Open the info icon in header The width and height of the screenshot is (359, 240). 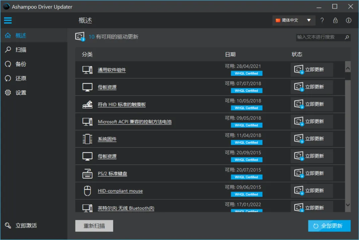[348, 20]
